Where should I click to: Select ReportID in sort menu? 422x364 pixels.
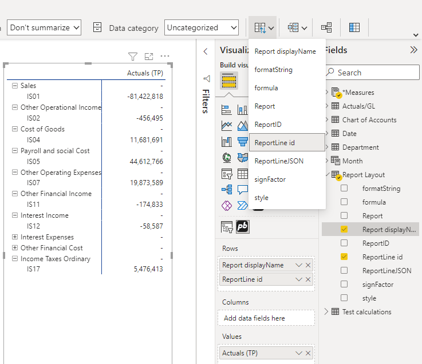click(x=287, y=125)
